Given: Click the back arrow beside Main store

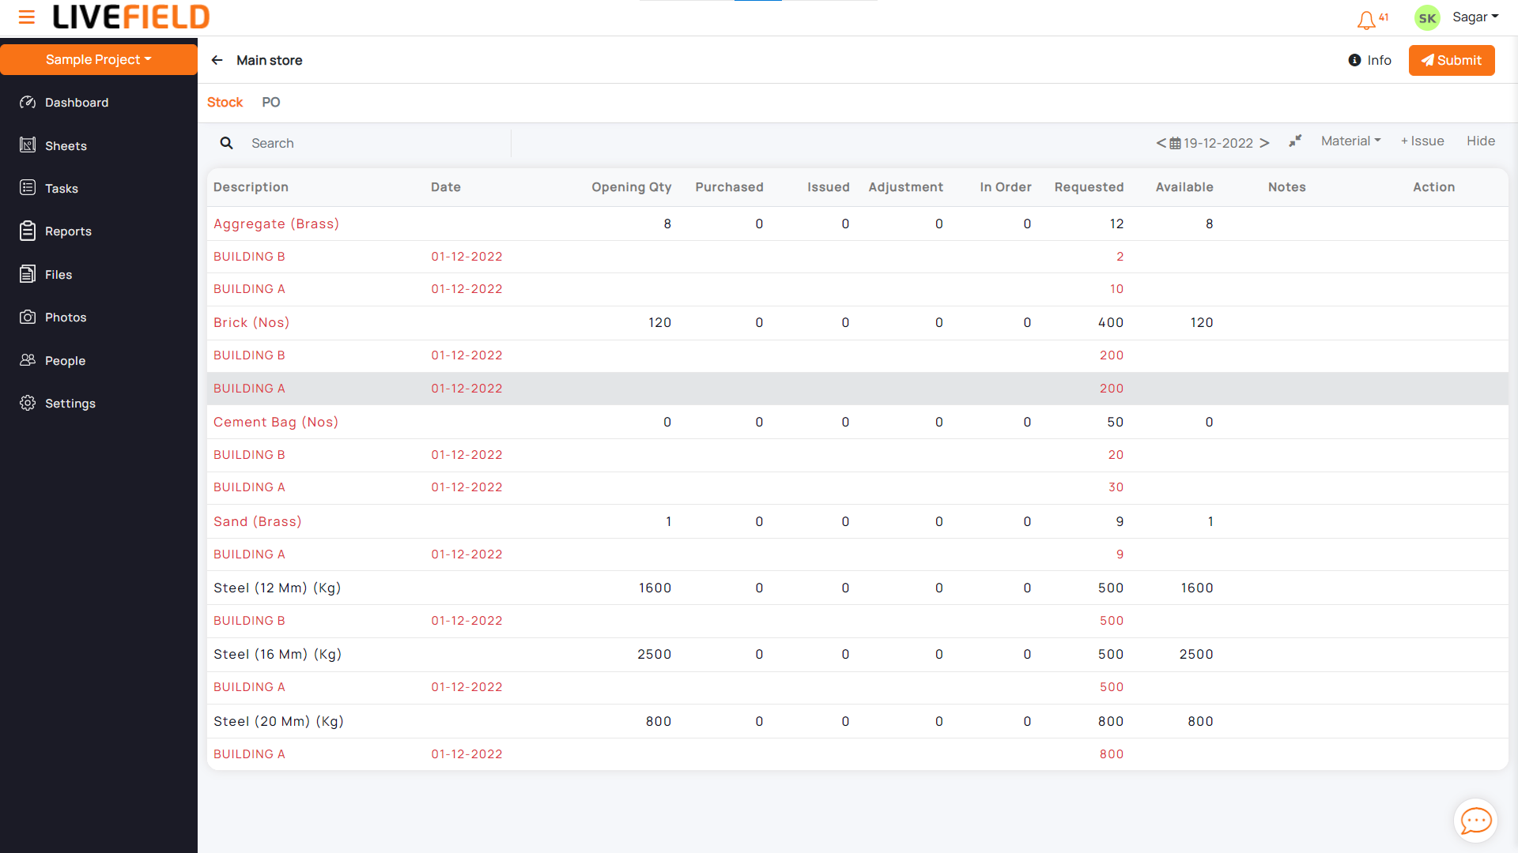Looking at the screenshot, I should pos(217,60).
